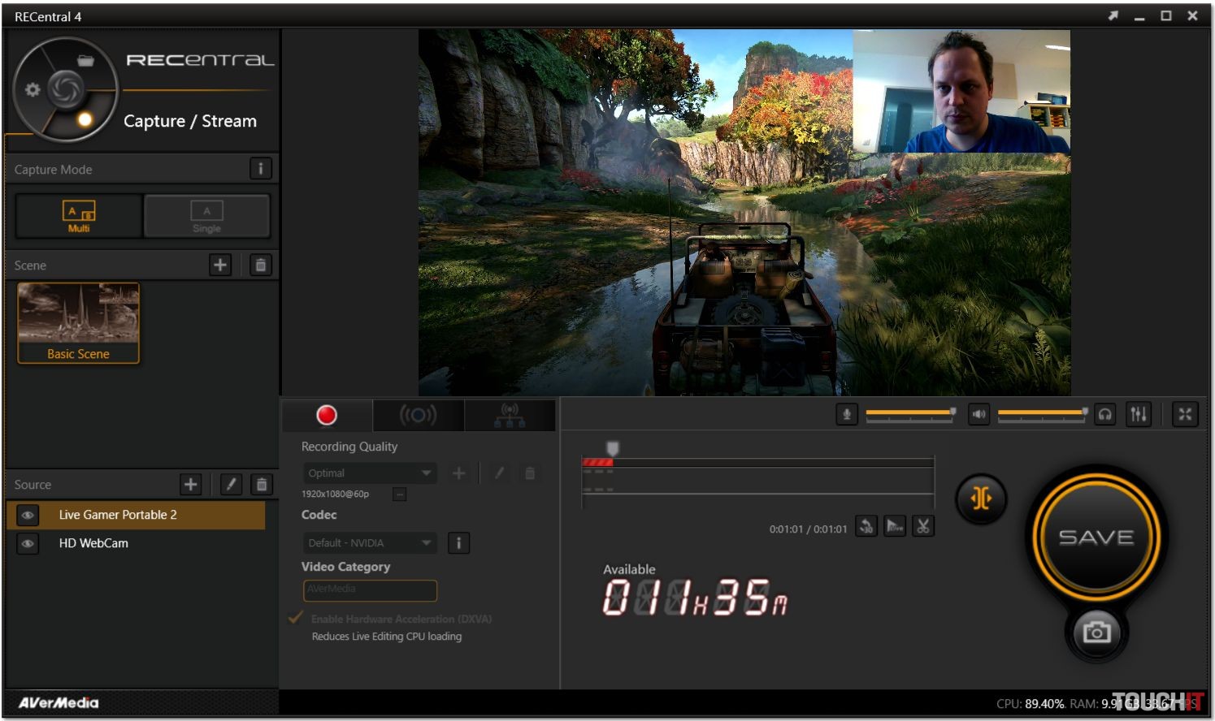Toggle fullscreen preview icon
Screen dimensions: 1215x721
(x=1185, y=415)
